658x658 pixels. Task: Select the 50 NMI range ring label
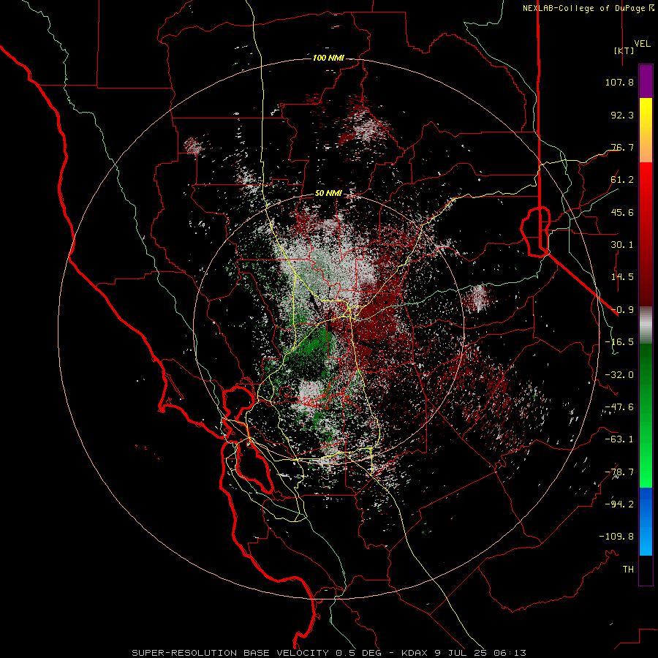point(328,194)
